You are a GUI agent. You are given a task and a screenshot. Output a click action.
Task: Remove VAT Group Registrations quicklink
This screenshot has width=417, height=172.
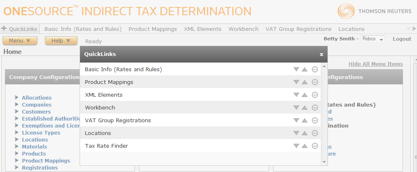[x=315, y=121]
